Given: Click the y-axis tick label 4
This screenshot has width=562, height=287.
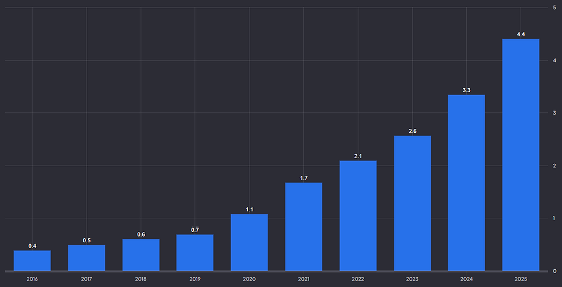Looking at the screenshot, I should 555,60.
